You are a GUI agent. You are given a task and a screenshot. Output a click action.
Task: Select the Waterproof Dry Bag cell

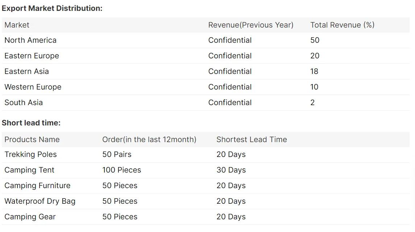[40, 201]
